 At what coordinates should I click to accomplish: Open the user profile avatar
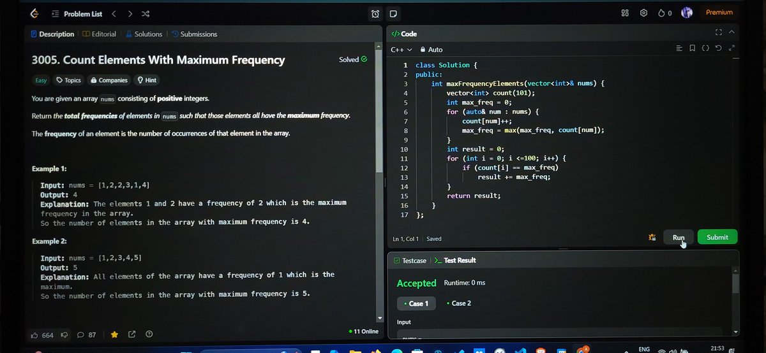(687, 13)
